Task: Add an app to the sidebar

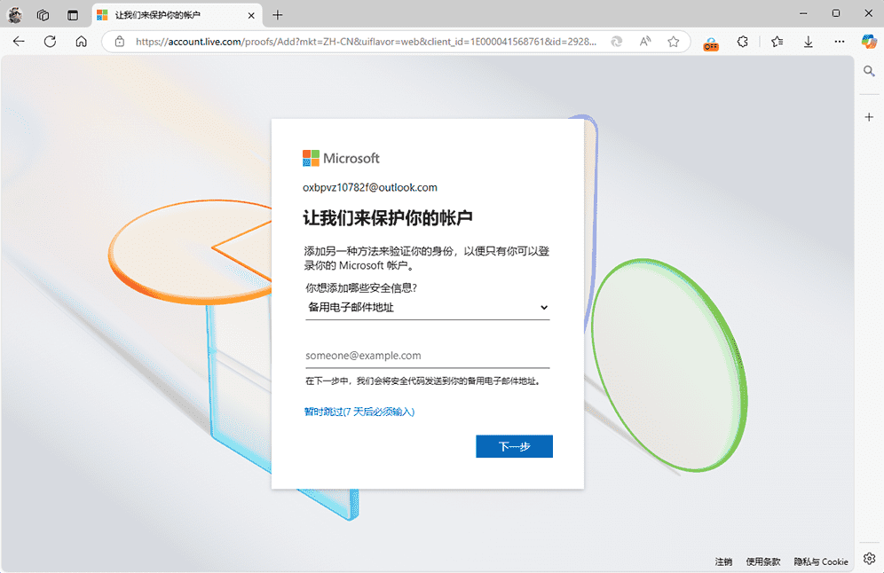Action: (x=869, y=117)
